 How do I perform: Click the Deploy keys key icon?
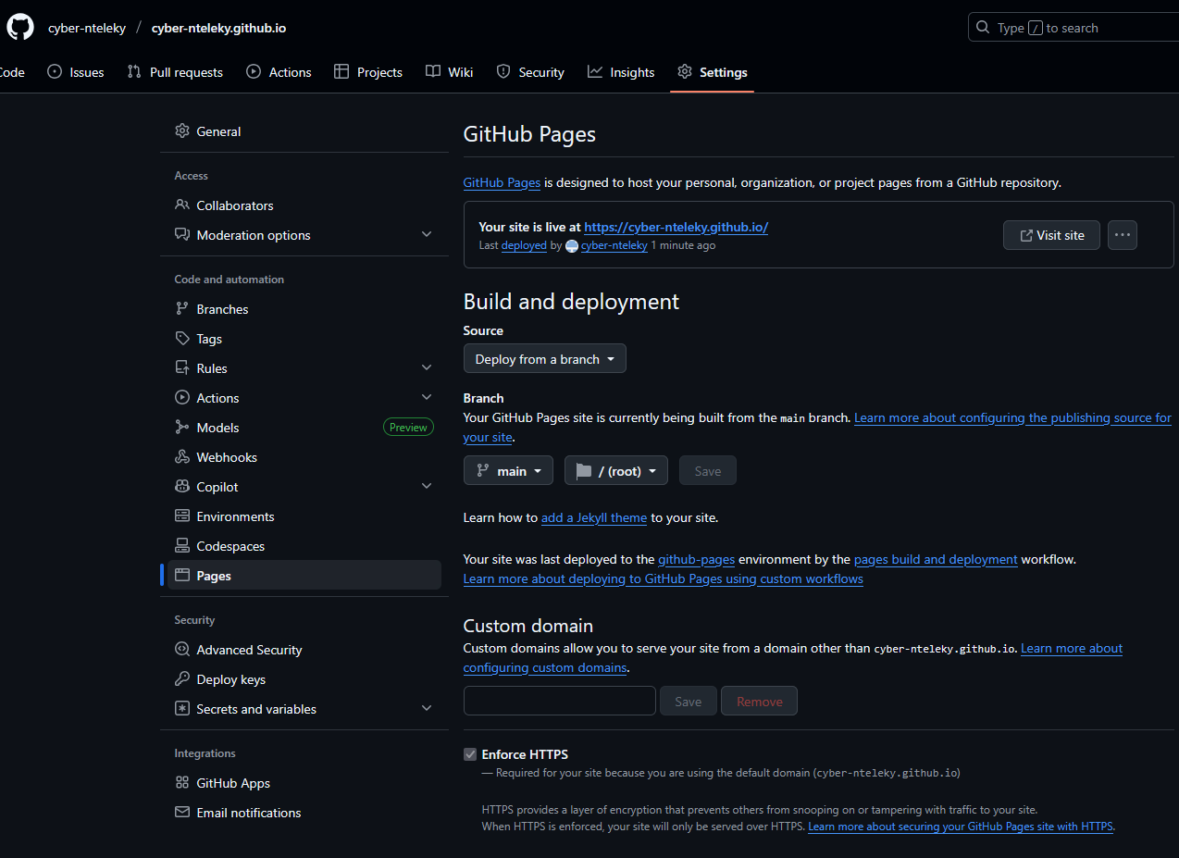(x=182, y=679)
